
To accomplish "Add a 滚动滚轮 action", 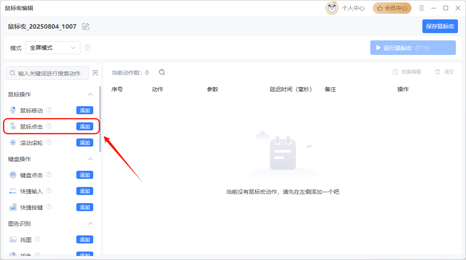I will pos(85,143).
